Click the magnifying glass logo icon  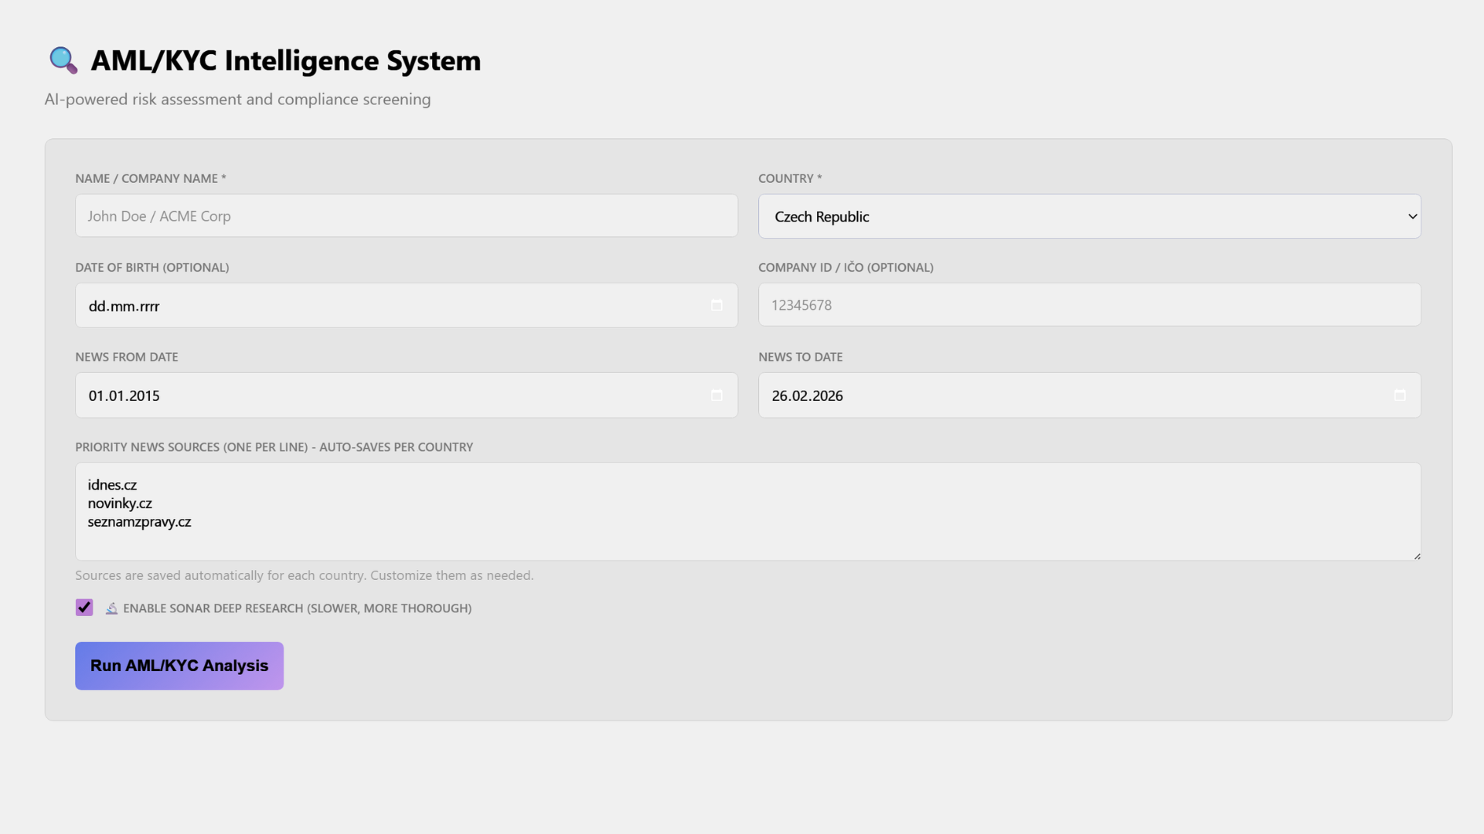[63, 60]
